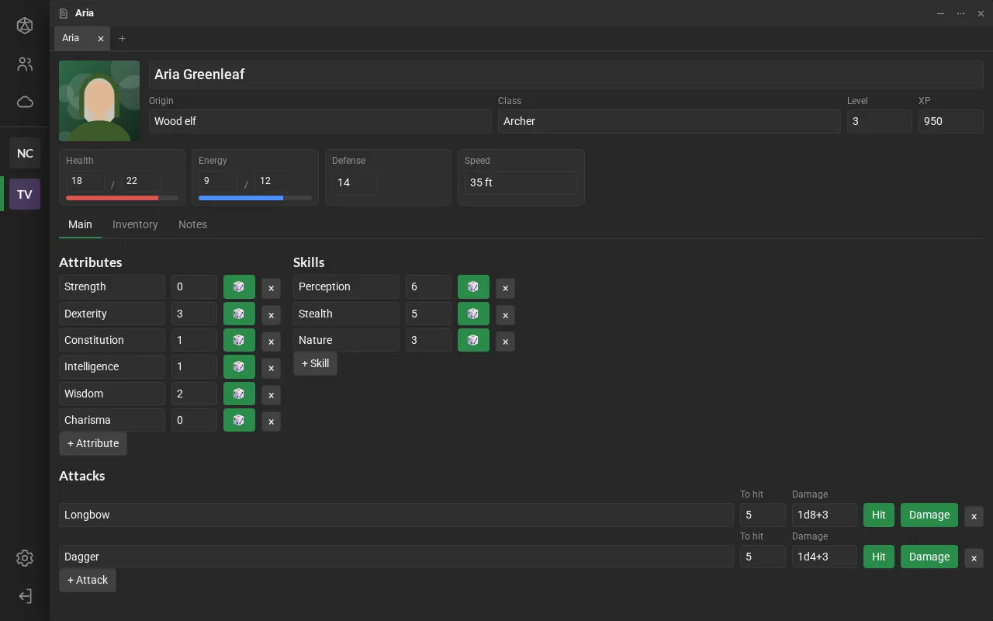993x621 pixels.
Task: Remove the Strength attribute row
Action: [271, 288]
